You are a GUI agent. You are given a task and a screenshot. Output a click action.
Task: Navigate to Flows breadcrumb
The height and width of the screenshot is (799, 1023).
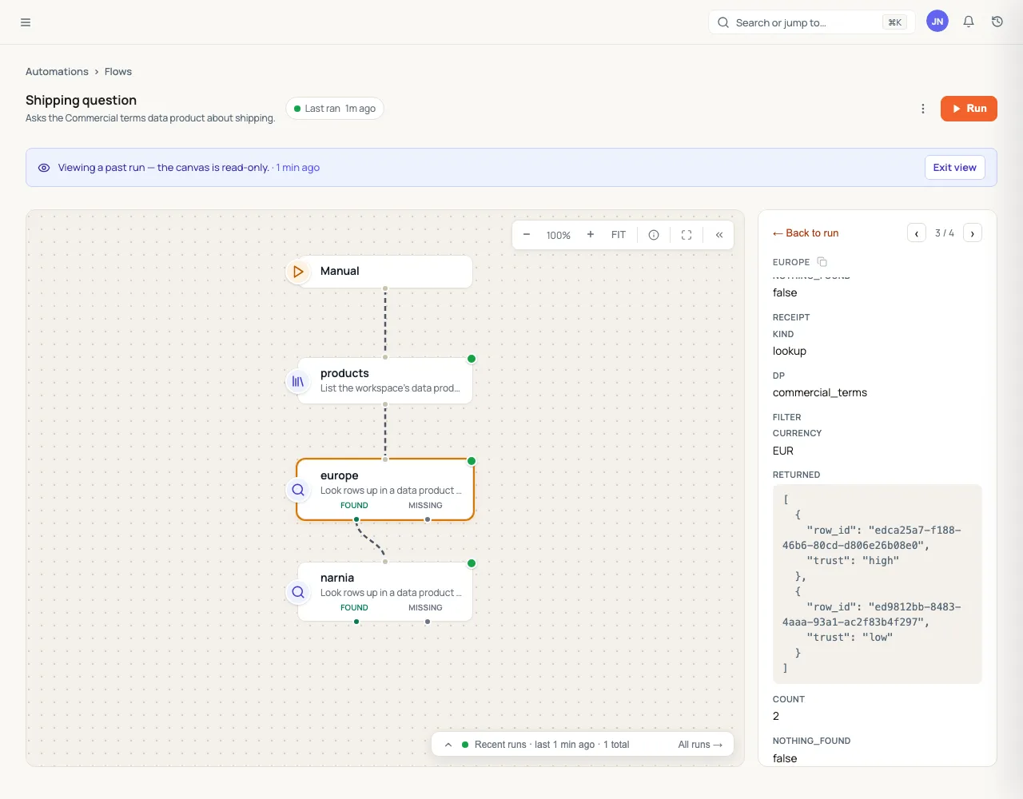coord(118,72)
